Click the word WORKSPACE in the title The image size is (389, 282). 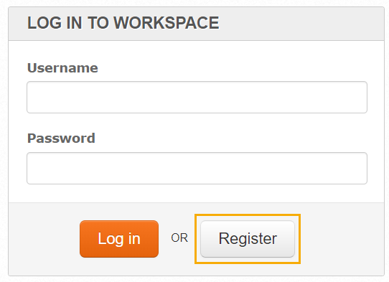point(167,23)
